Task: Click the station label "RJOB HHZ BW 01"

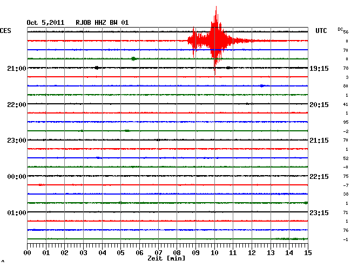Action: [102, 23]
